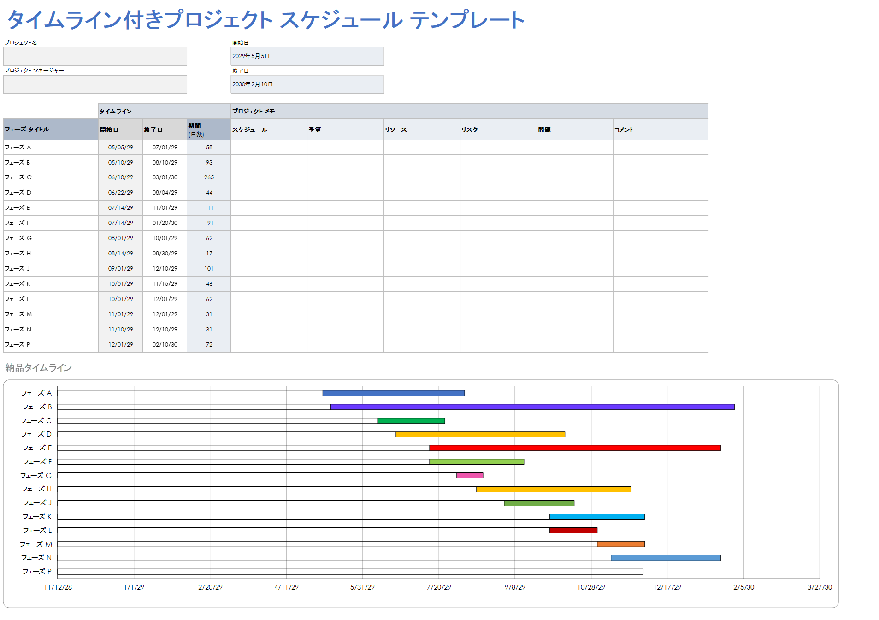Select the フェーズ D title cell
Viewport: 879px width, 620px height.
tap(51, 193)
